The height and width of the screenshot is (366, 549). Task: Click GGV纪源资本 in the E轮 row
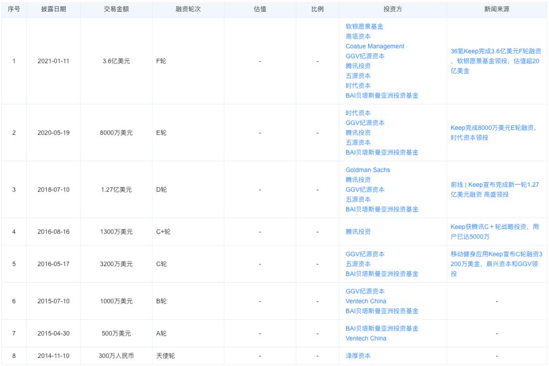(x=365, y=123)
